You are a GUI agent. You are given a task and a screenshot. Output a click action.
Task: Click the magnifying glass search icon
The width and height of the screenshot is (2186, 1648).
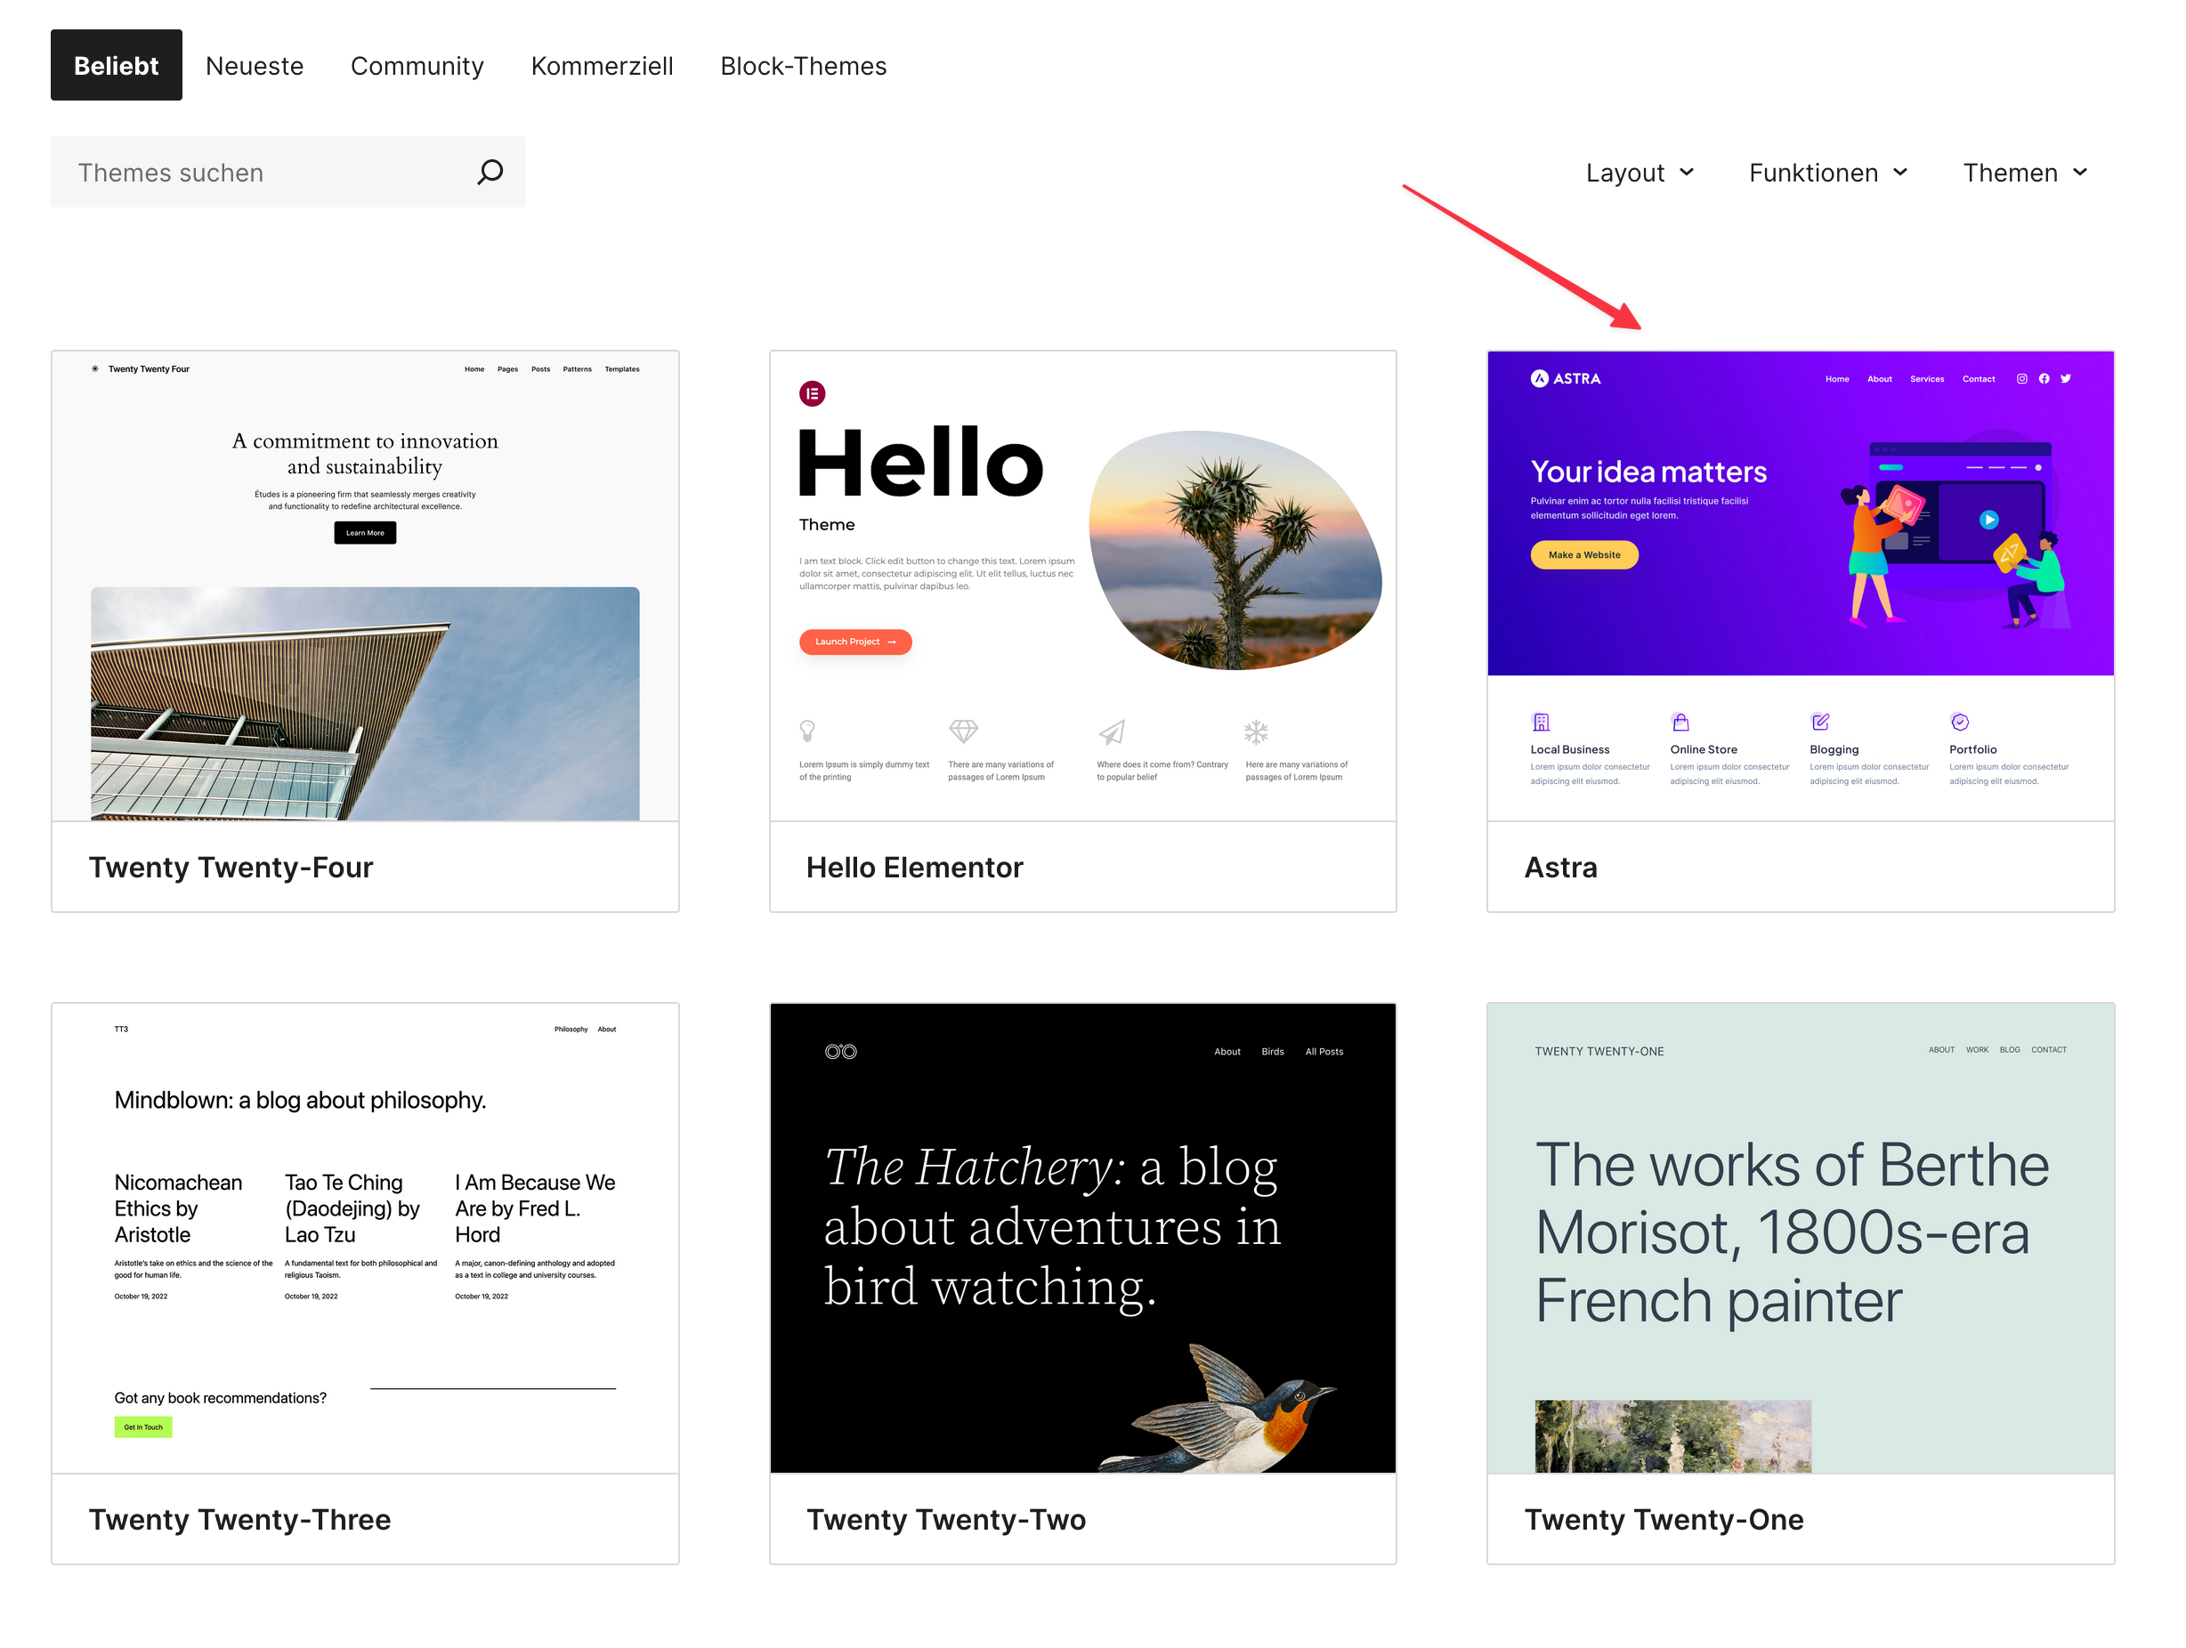point(490,172)
